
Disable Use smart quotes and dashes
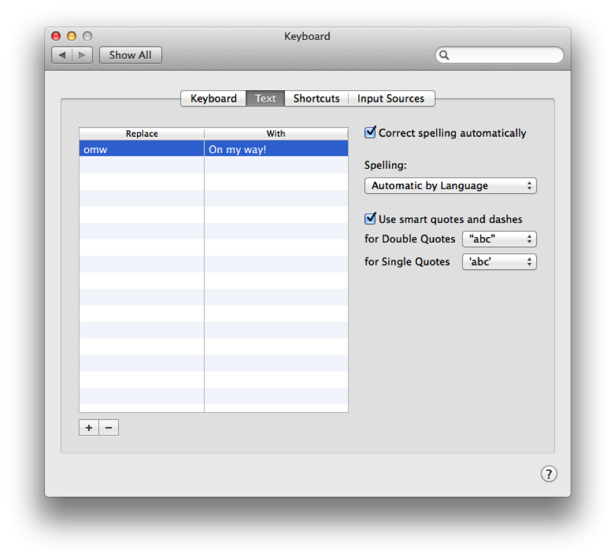click(370, 219)
